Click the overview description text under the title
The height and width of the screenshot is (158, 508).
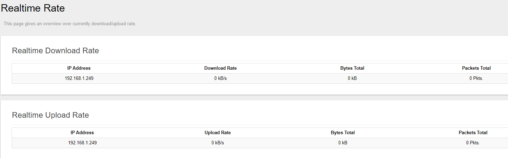pos(70,24)
